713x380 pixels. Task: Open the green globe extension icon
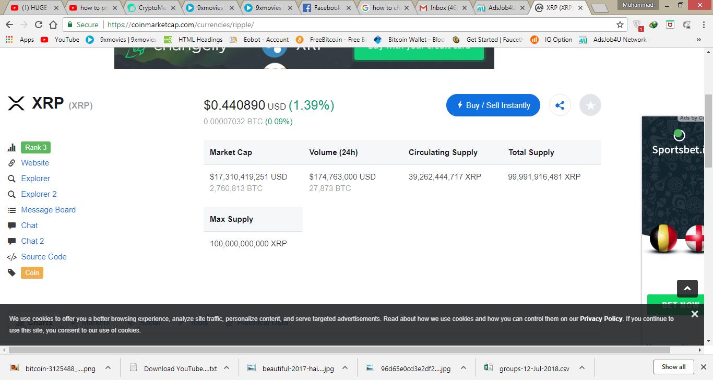[653, 25]
